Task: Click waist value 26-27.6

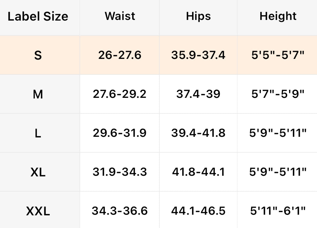Action: (120, 55)
